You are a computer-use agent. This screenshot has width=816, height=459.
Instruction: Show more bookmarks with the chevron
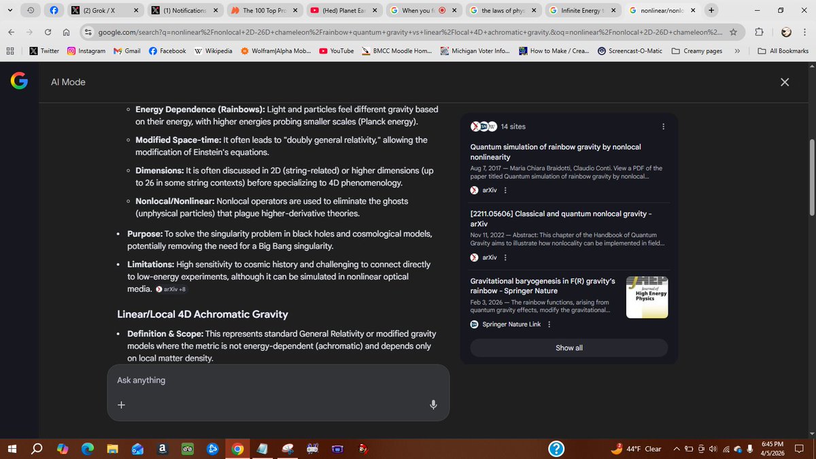pos(737,51)
